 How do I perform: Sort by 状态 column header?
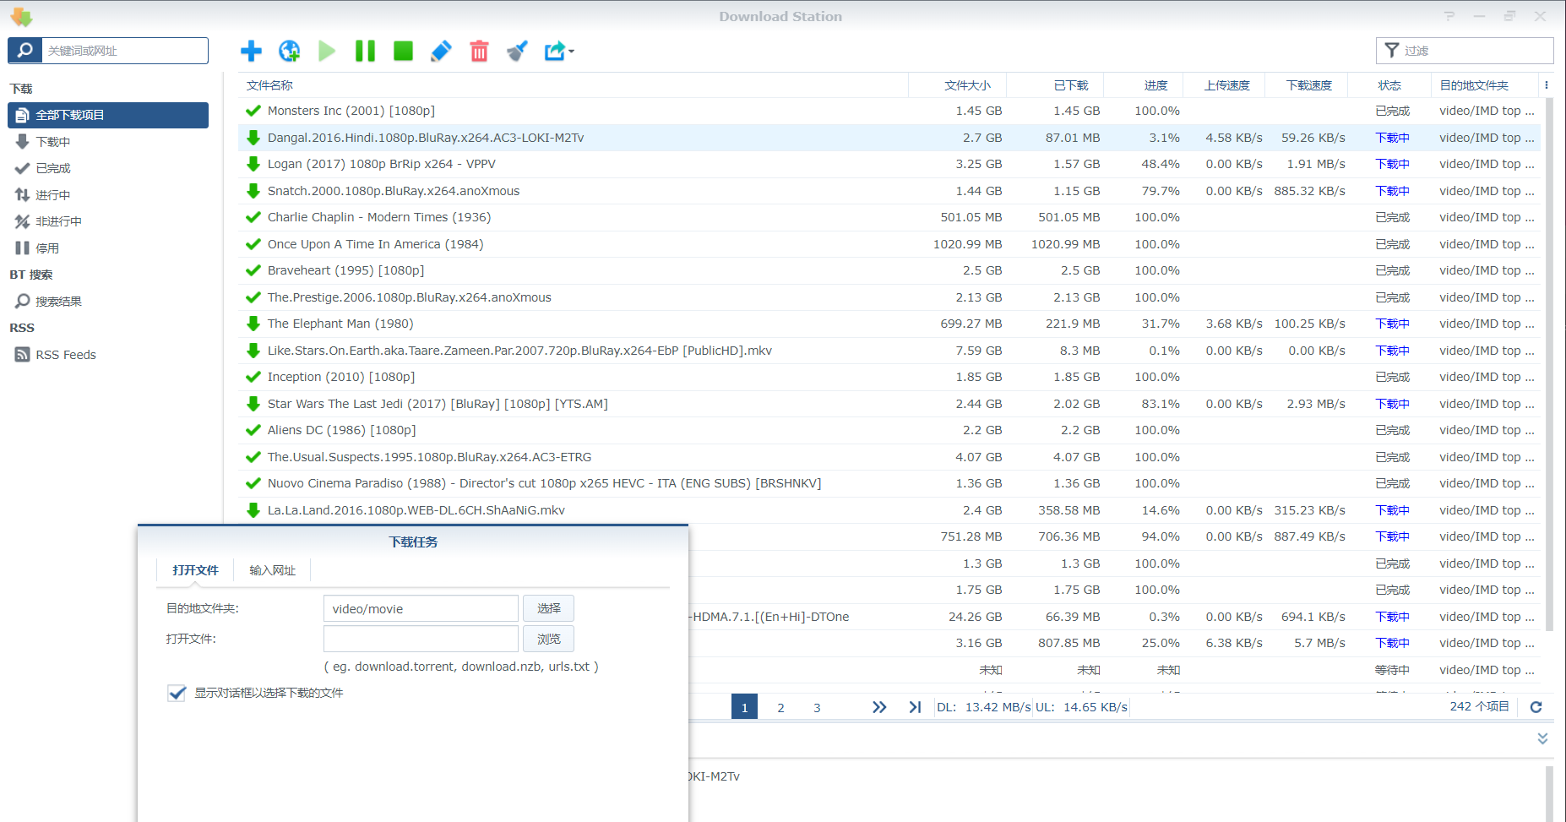click(1389, 85)
